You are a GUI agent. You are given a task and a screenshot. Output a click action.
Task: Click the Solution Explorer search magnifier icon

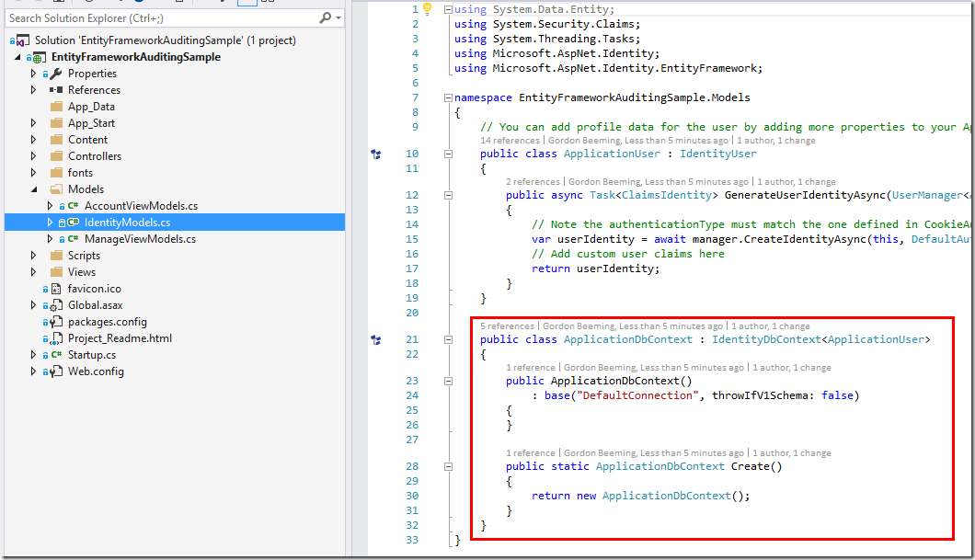click(326, 18)
